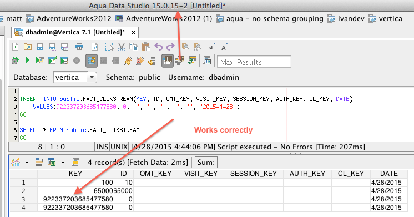Click the Select All icon

[x=109, y=47]
